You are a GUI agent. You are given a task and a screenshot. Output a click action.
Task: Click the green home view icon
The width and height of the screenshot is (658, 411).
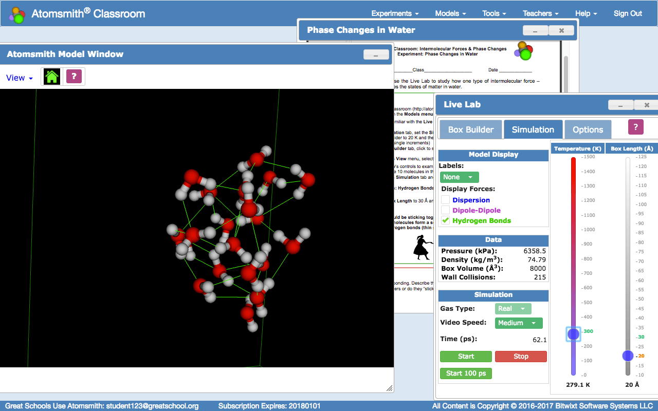[52, 77]
